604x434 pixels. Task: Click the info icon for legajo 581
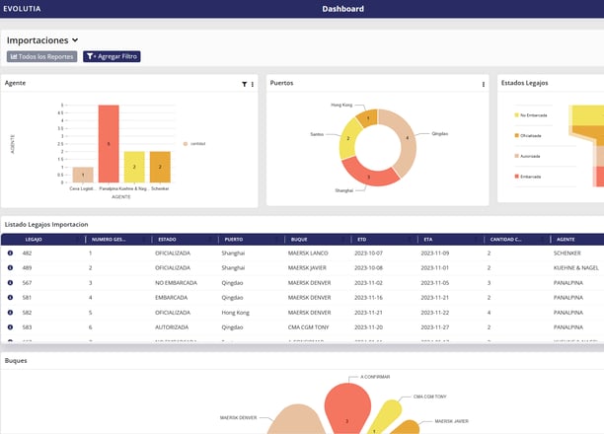[11, 297]
